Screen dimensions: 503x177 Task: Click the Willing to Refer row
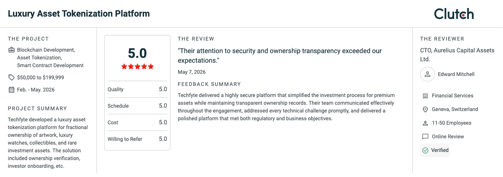click(137, 139)
